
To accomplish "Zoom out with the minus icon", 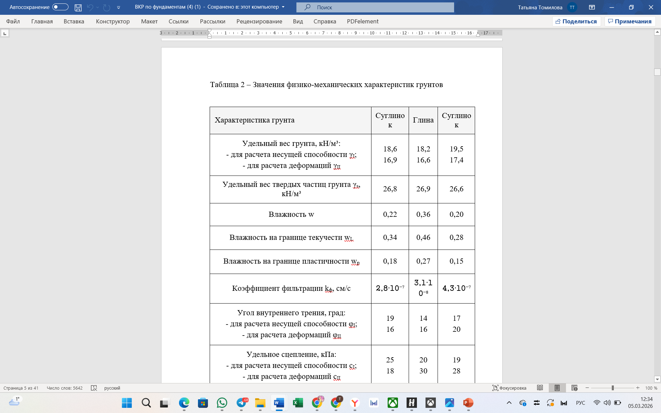I will (x=587, y=388).
